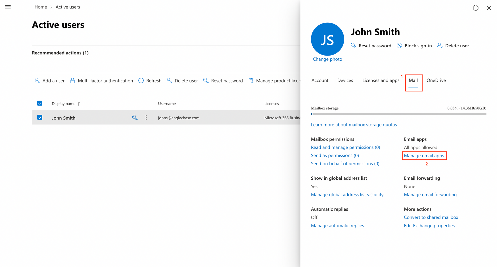The width and height of the screenshot is (497, 267).
Task: Uncheck the John Smith row checkbox
Action: coord(40,117)
